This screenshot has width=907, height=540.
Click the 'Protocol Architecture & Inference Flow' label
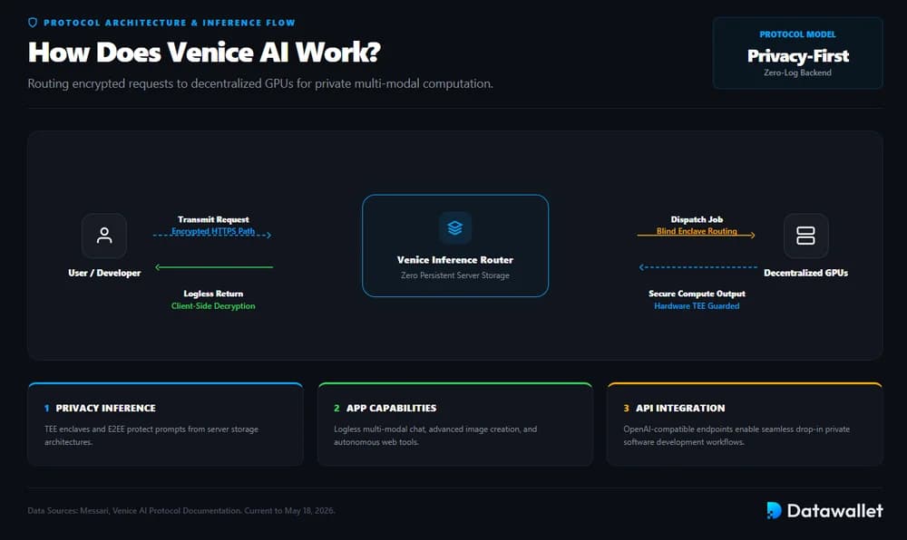170,23
